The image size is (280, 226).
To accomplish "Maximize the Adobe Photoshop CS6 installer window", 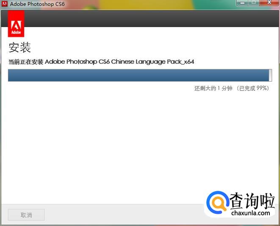I will pos(254,3).
